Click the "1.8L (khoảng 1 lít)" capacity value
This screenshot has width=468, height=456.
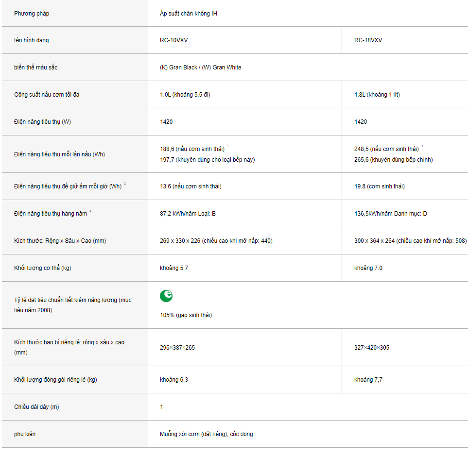(377, 95)
